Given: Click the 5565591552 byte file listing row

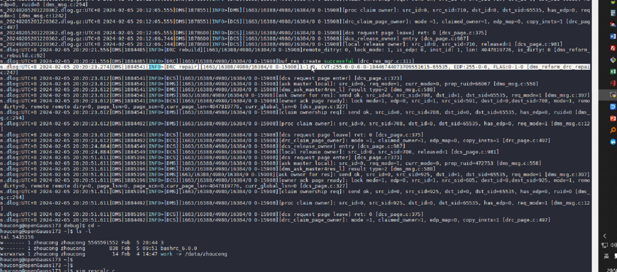Looking at the screenshot, I should click(x=82, y=243).
